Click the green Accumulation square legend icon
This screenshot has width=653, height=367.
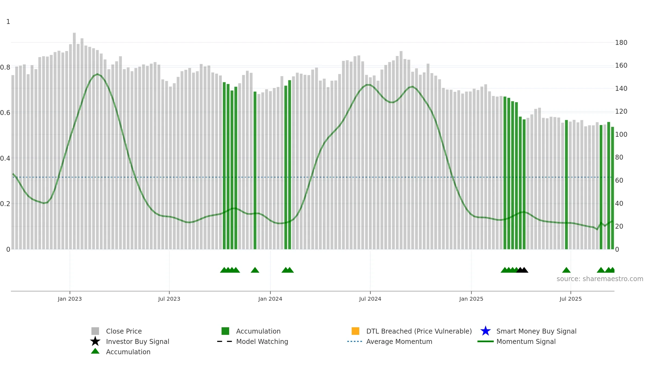[225, 331]
